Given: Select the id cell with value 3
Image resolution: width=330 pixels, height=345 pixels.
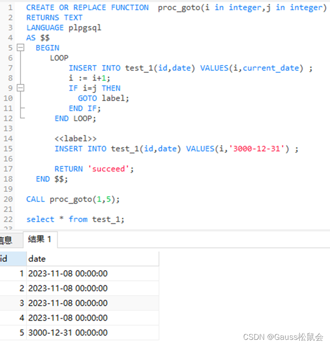Looking at the screenshot, I should pyautogui.click(x=13, y=303).
